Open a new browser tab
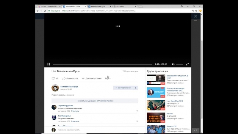Screen dimensions: 238x134 [140, 7]
